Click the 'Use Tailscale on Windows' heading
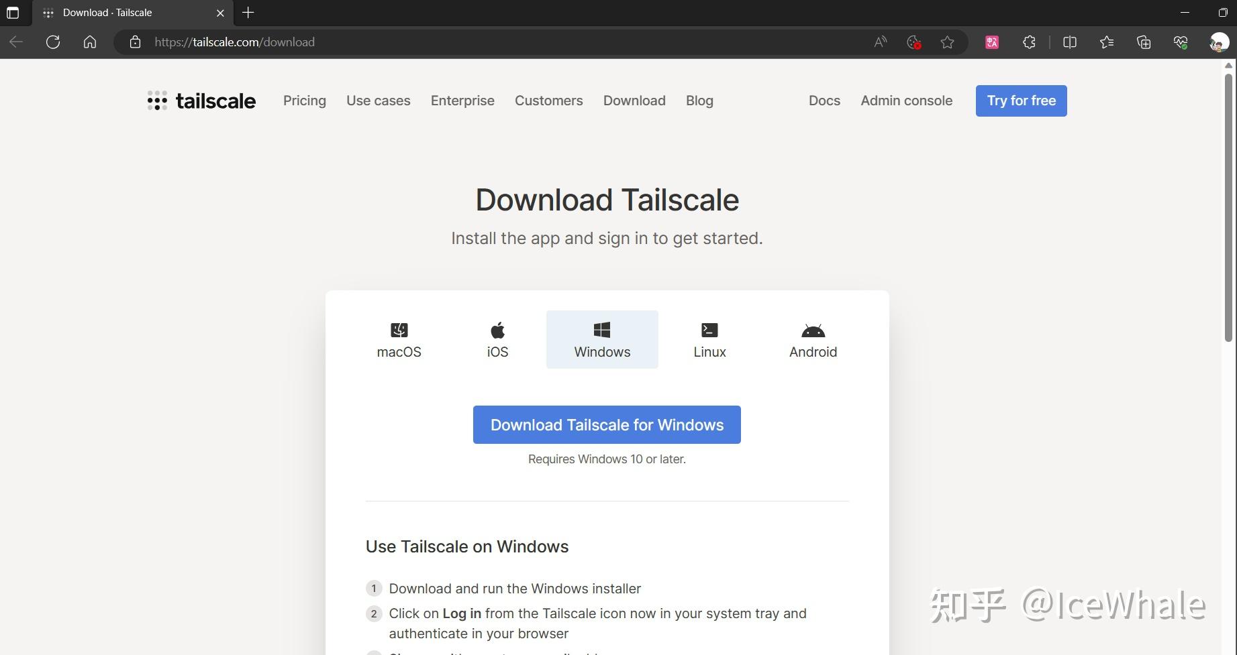The image size is (1237, 655). pos(467,546)
